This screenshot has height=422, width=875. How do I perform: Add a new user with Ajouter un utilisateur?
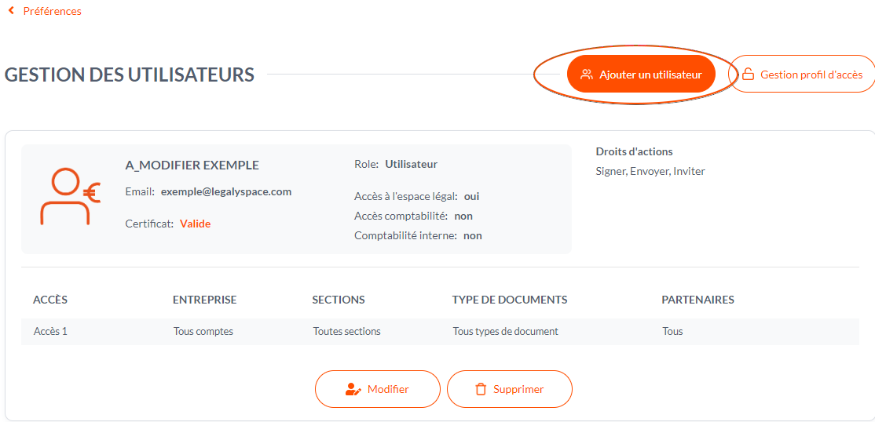(x=641, y=74)
